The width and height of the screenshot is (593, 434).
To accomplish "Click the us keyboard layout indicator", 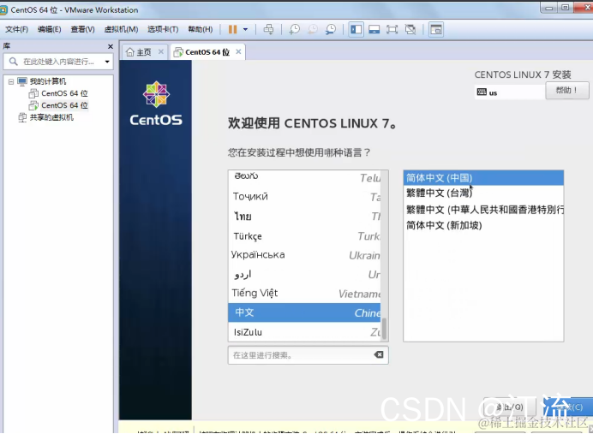I will pos(509,92).
